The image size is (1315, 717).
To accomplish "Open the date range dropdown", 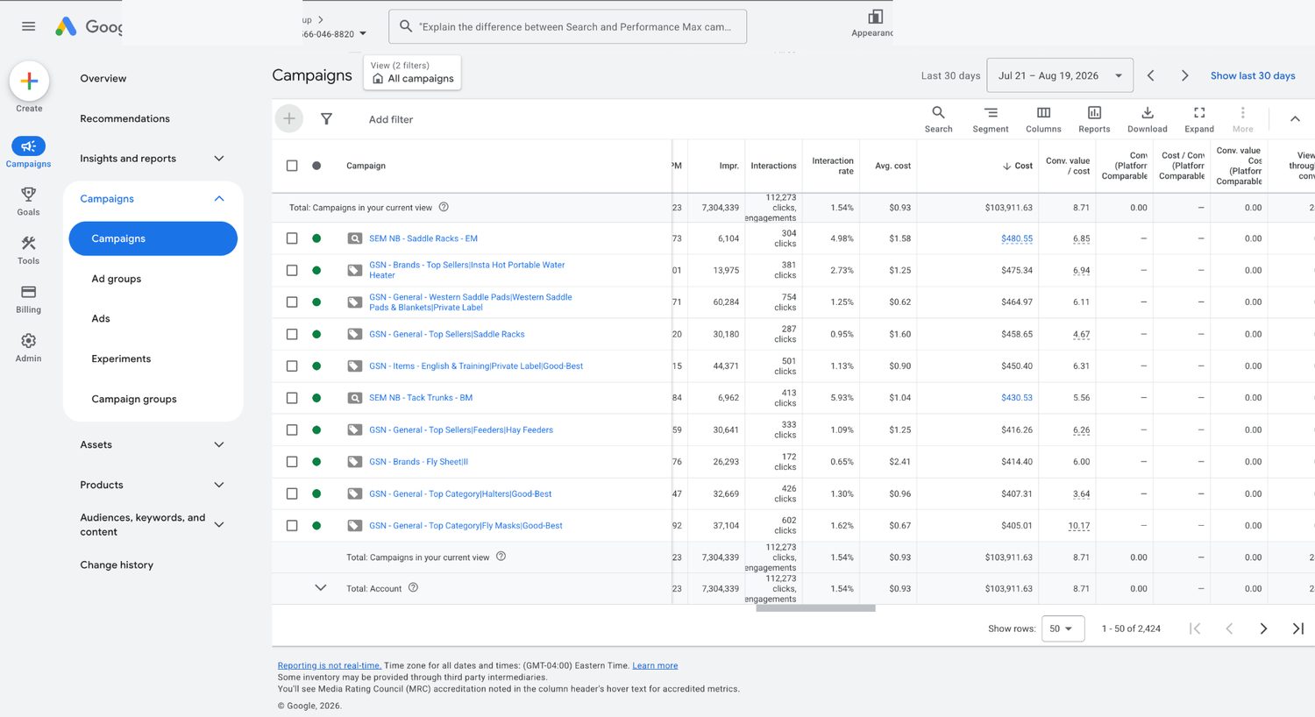I will (1060, 75).
